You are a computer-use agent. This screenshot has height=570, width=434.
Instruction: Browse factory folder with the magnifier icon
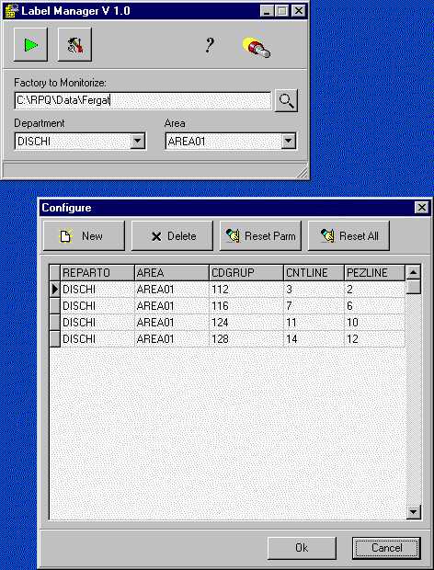coord(286,100)
